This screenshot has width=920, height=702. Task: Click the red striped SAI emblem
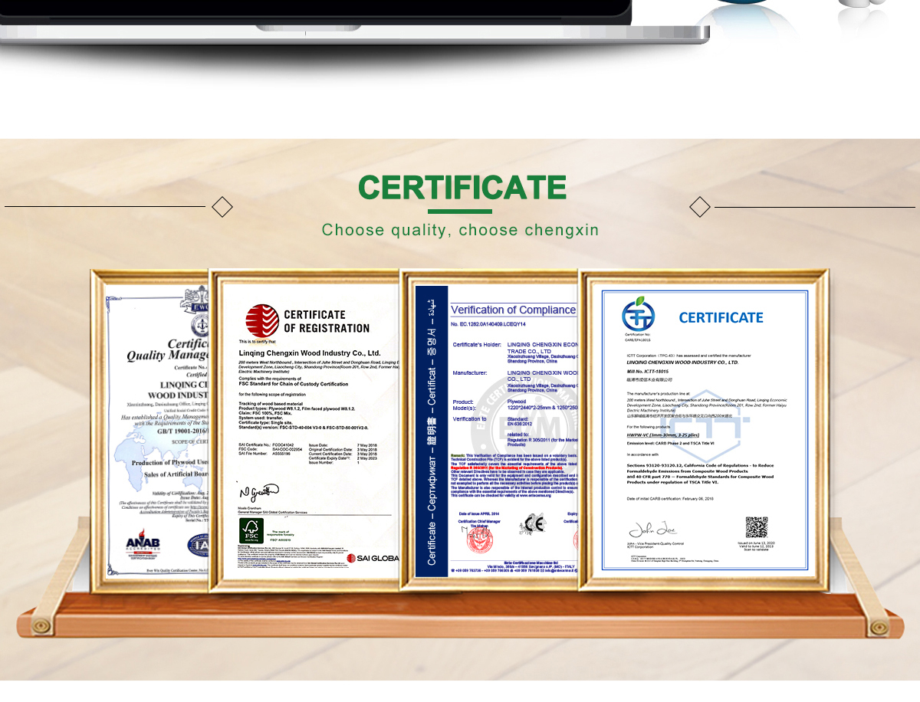click(x=261, y=320)
